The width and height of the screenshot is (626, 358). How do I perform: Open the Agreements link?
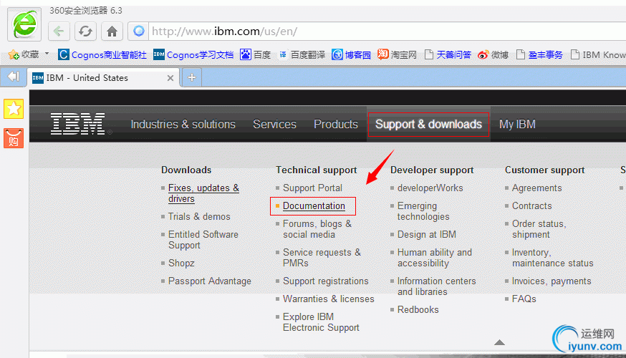(x=536, y=188)
